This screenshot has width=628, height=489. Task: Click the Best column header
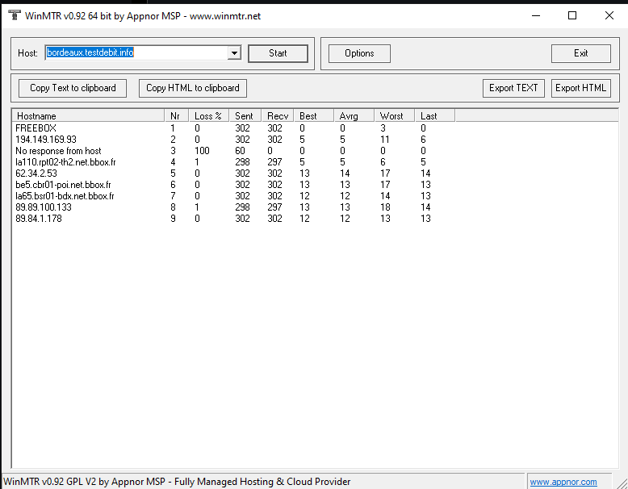(314, 115)
